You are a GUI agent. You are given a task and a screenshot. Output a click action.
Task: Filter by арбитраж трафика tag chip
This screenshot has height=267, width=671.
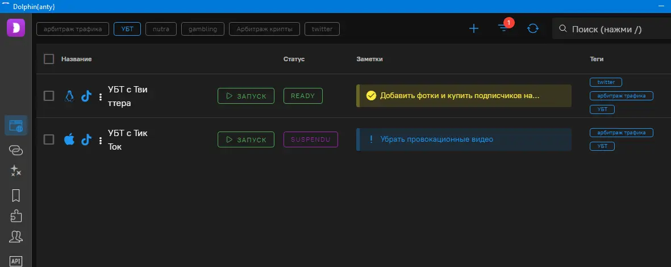pos(73,29)
